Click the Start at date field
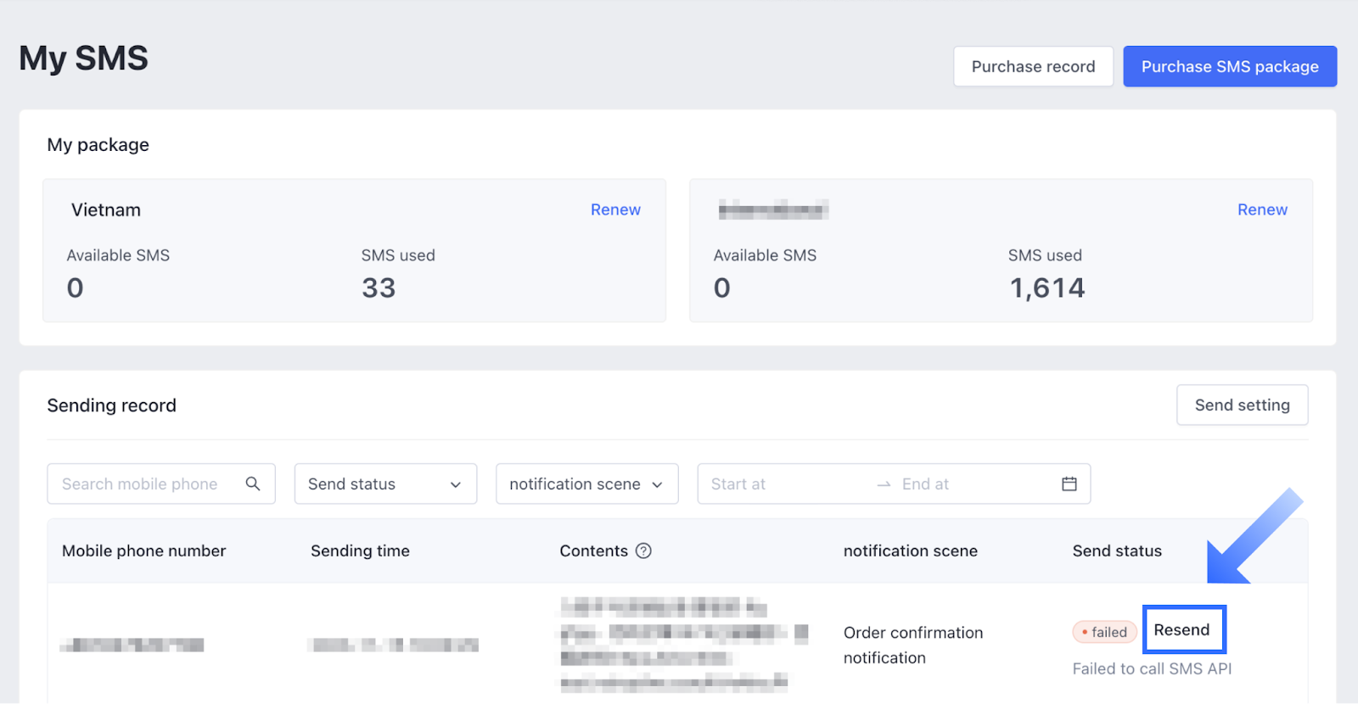 pos(781,483)
